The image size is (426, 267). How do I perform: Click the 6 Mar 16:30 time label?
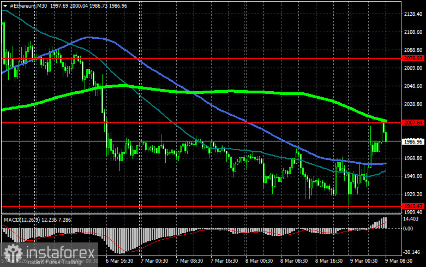point(119,261)
